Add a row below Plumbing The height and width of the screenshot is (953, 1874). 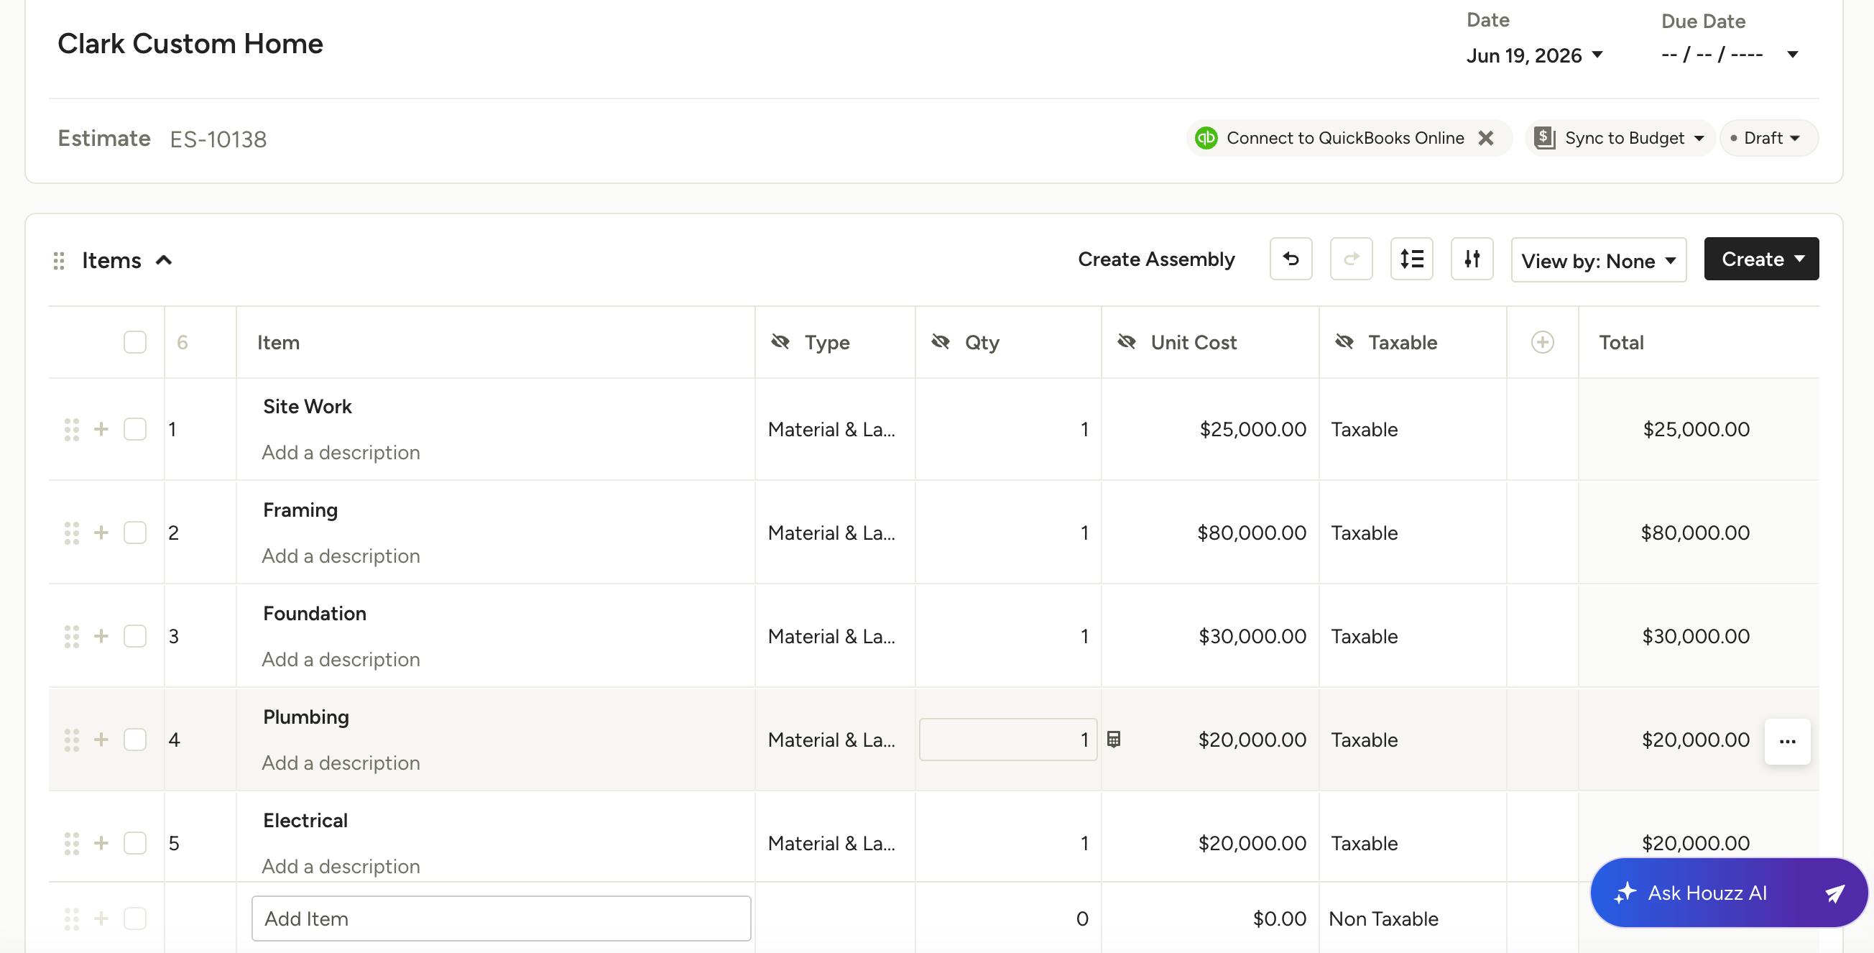(101, 739)
